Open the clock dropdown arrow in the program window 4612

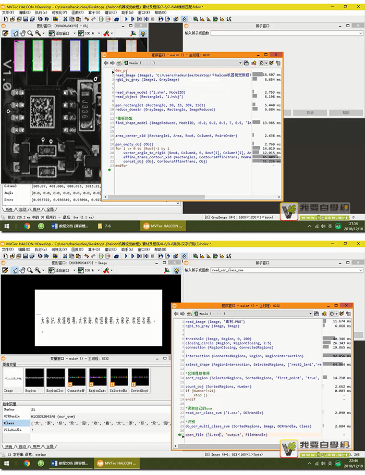266,63
